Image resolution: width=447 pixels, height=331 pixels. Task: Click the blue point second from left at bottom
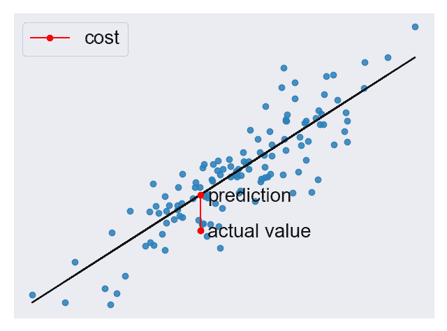65,302
